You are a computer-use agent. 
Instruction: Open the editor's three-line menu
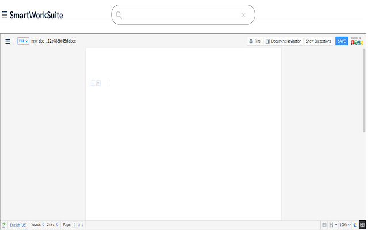(x=7, y=41)
